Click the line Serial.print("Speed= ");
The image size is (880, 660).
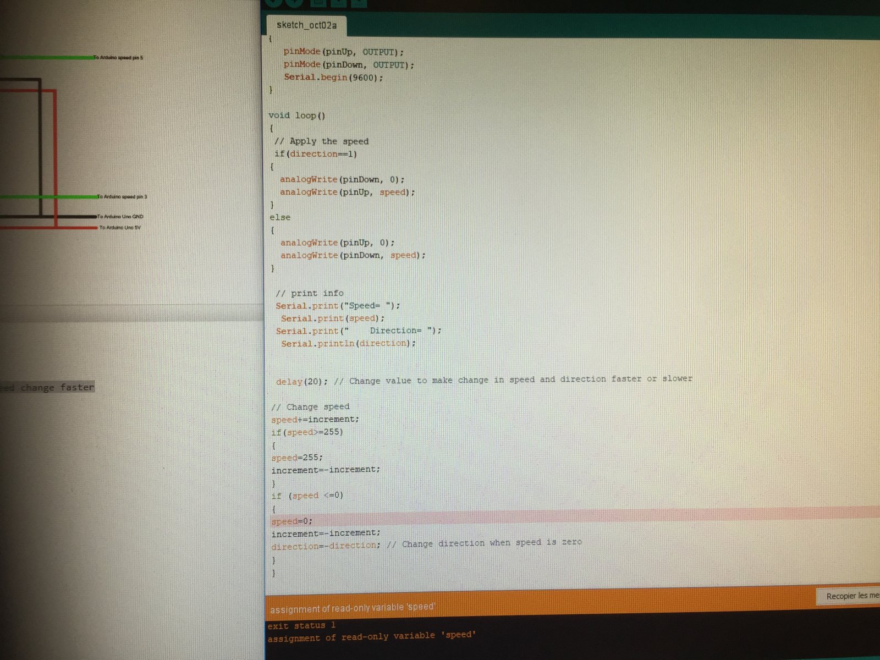[338, 306]
